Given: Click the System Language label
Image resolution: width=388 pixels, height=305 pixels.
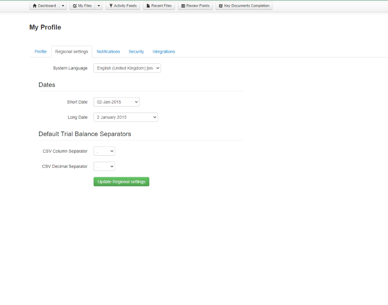Looking at the screenshot, I should tap(70, 68).
